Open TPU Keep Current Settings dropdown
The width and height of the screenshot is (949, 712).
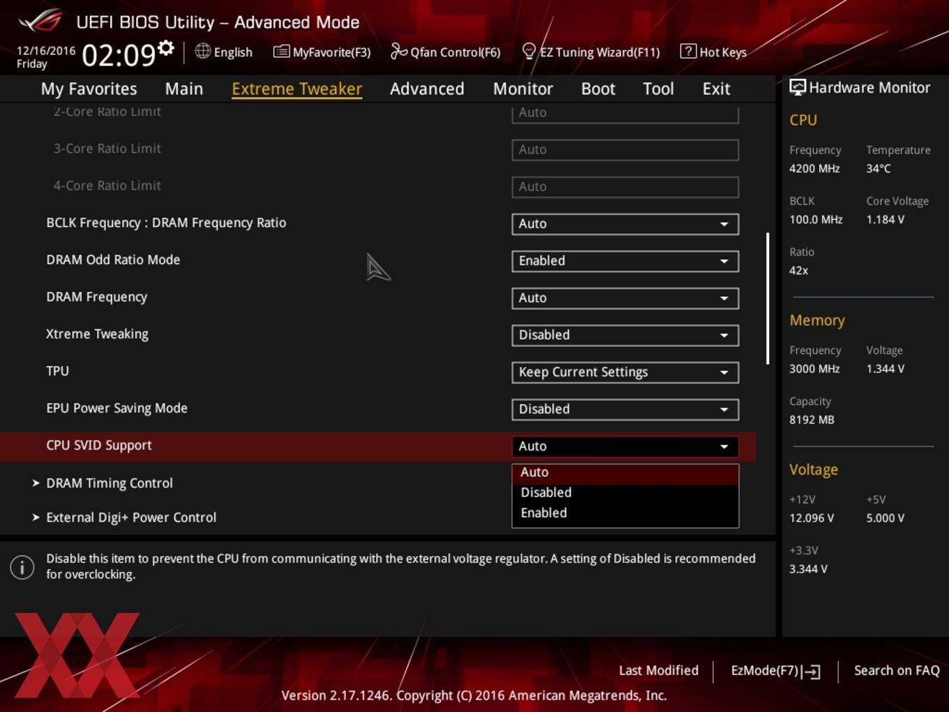click(x=625, y=372)
